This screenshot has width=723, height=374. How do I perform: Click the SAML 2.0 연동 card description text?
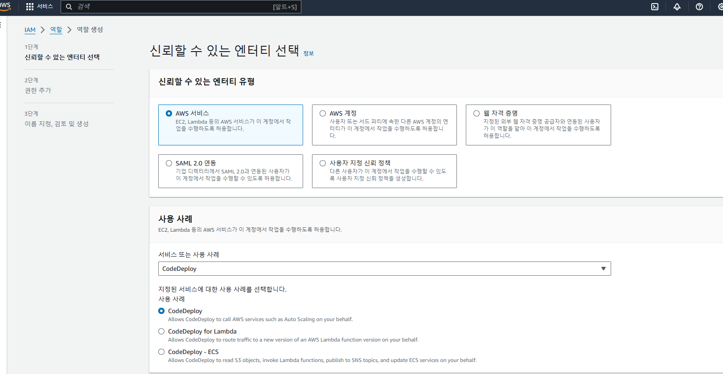[234, 175]
